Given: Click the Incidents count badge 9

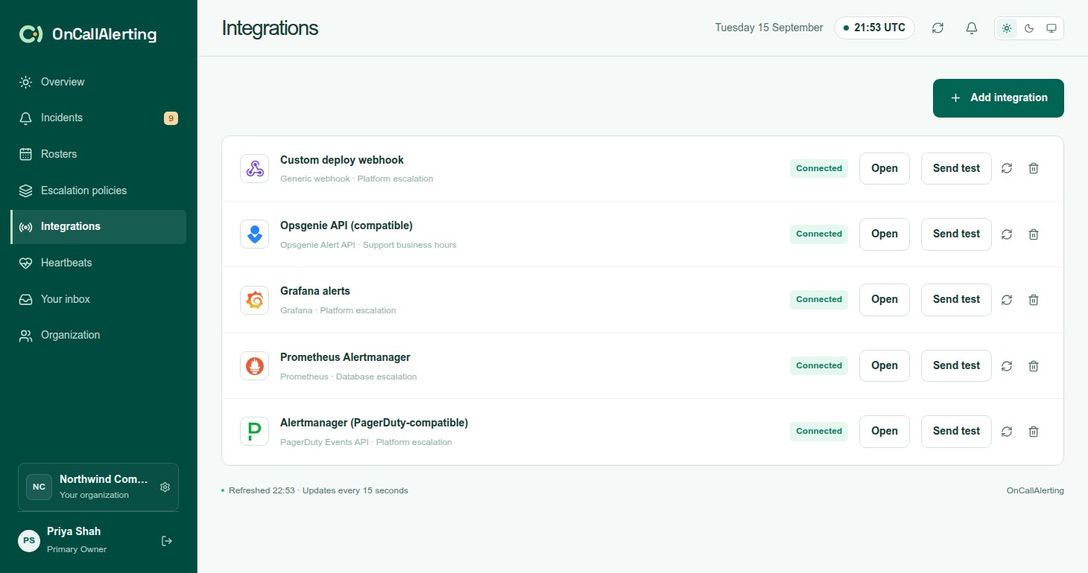Looking at the screenshot, I should (x=171, y=118).
